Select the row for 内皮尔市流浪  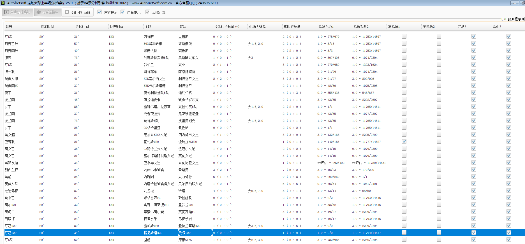tap(154, 170)
